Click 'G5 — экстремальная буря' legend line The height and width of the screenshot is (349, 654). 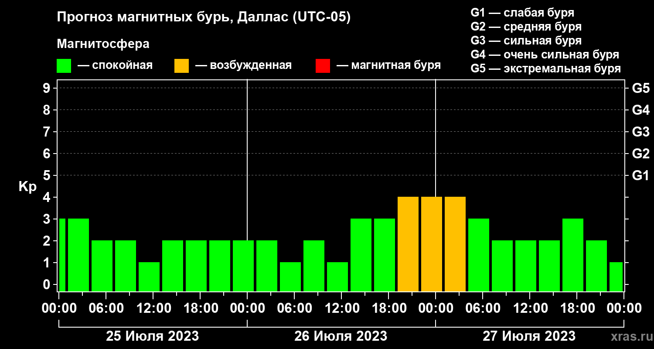point(546,69)
